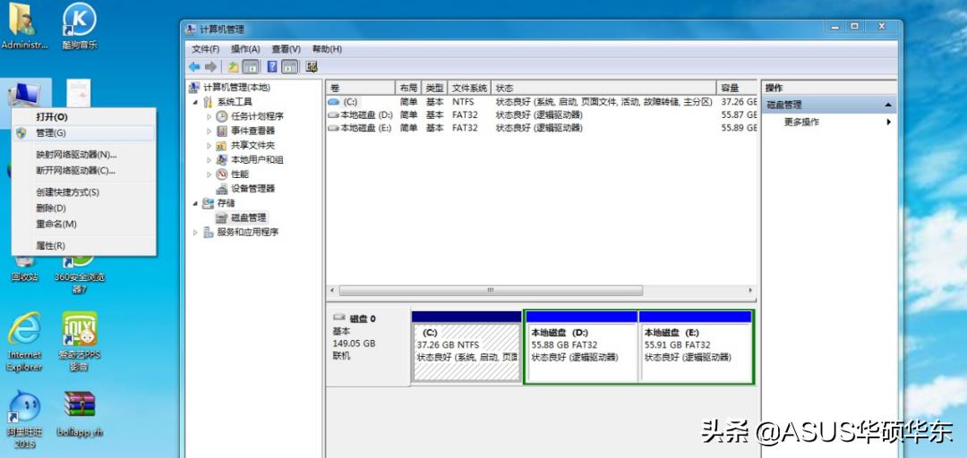
Task: Click the Forward arrow in the toolbar
Action: tap(211, 66)
